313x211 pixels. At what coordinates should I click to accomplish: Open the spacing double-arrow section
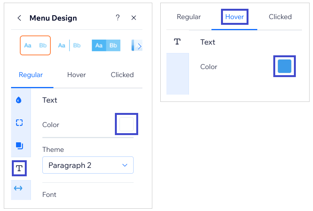[x=18, y=188]
